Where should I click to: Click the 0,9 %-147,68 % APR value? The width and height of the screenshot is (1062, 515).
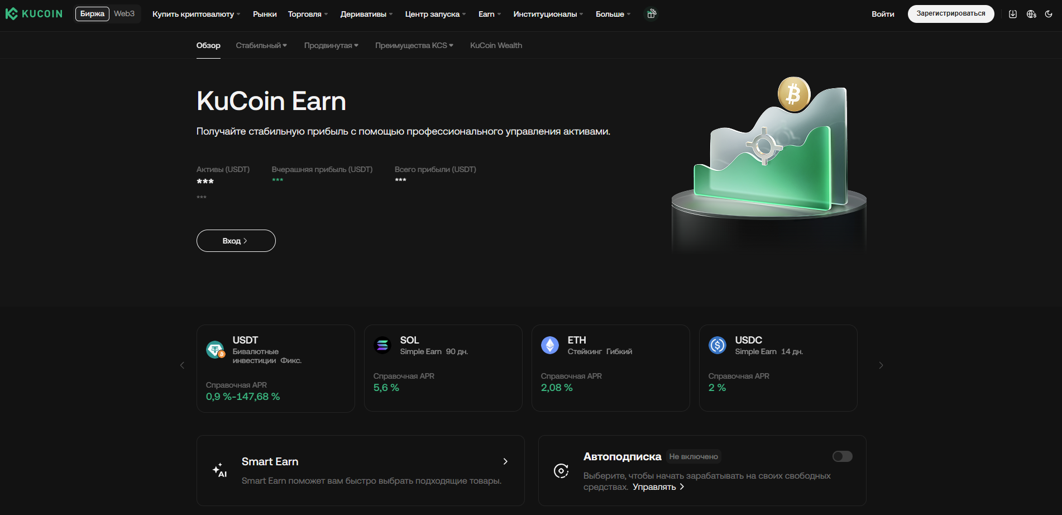[243, 397]
